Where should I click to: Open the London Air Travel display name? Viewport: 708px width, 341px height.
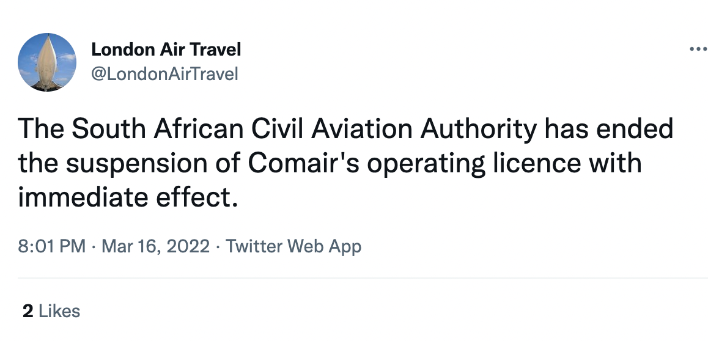point(166,50)
